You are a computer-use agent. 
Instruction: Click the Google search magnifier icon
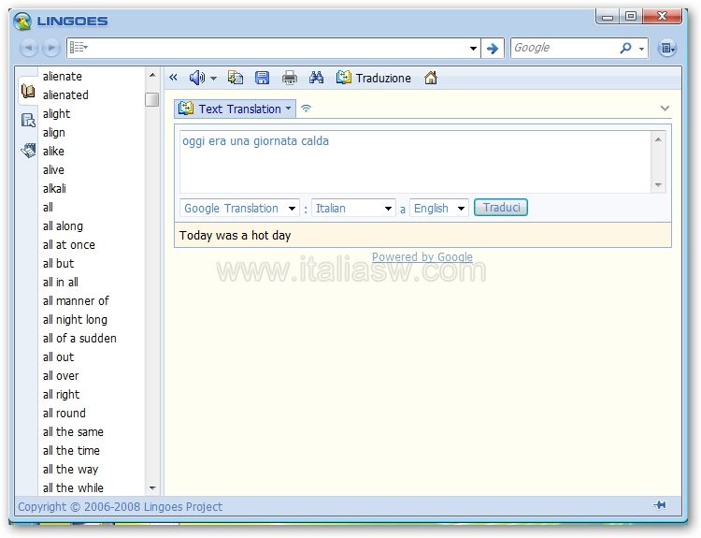[626, 48]
